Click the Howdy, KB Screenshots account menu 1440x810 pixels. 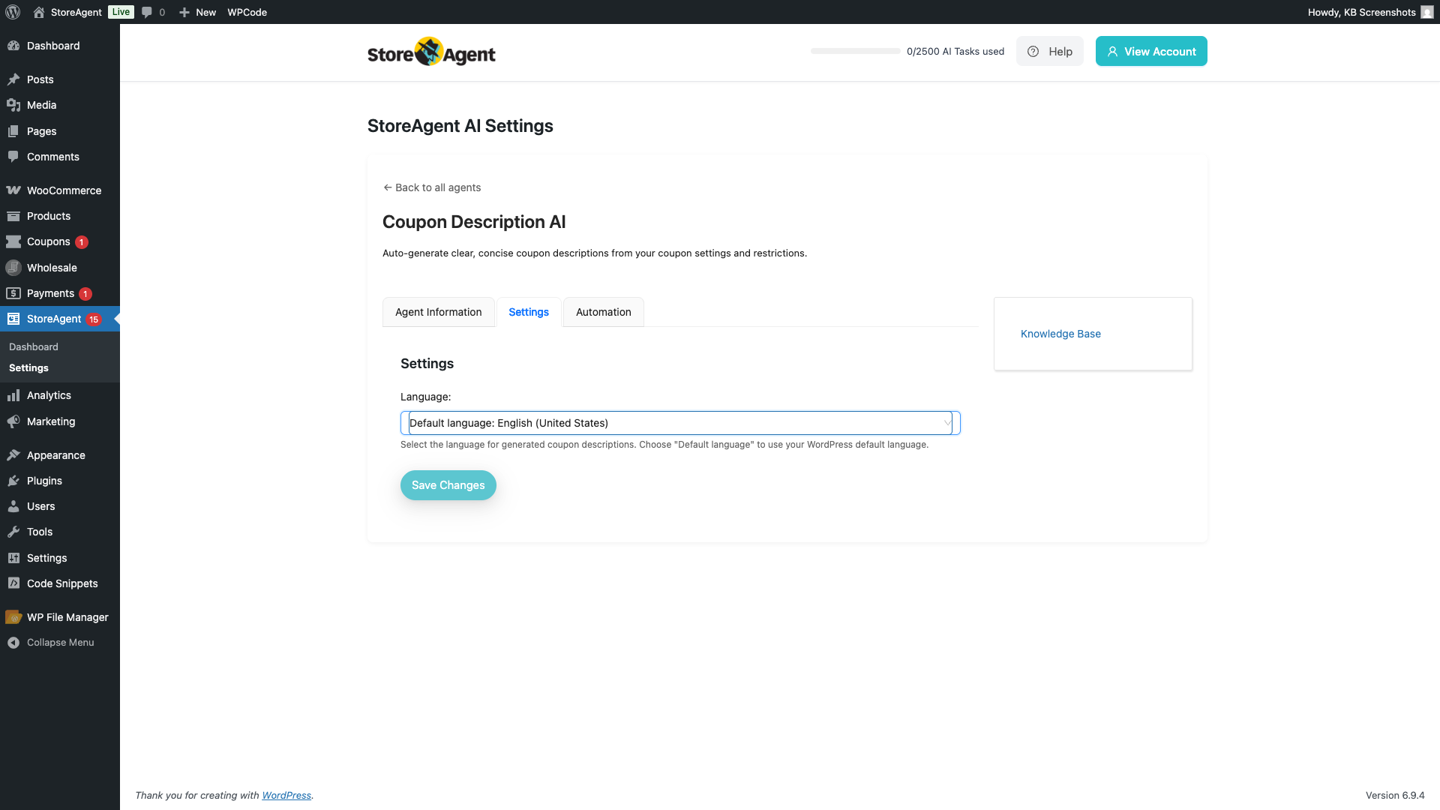coord(1370,12)
